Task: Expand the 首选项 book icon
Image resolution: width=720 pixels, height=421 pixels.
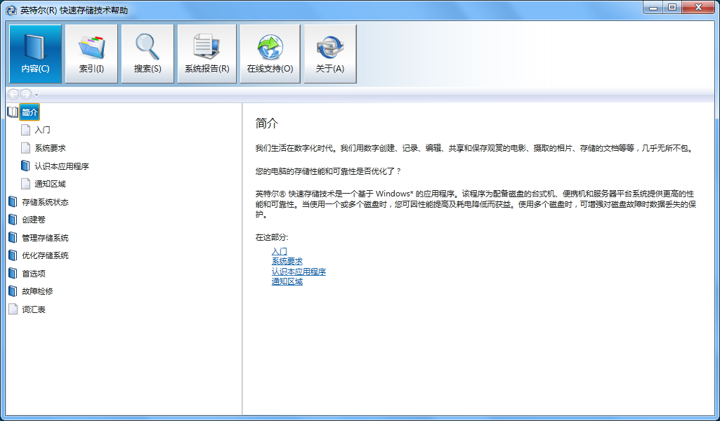Action: 13,274
